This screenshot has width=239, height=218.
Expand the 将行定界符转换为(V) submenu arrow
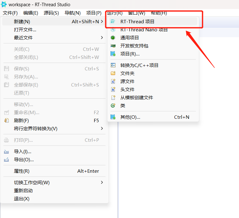tap(102, 128)
